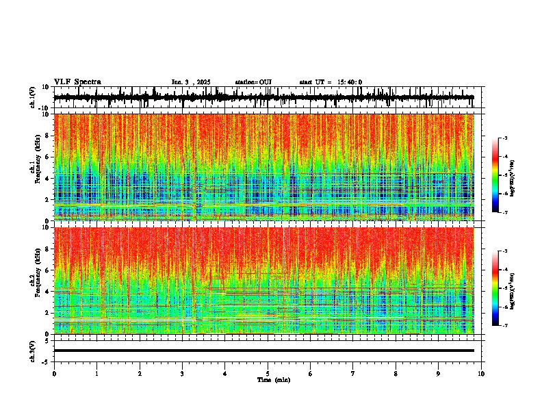Image resolution: width=542 pixels, height=419 pixels.
Task: Click the time axis tick label 9
Action: click(438, 374)
